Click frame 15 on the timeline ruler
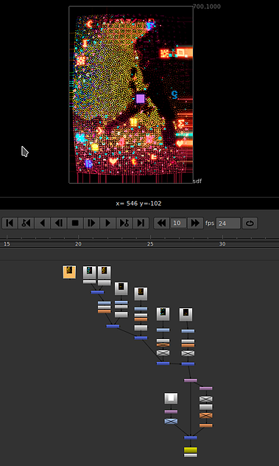 7,244
